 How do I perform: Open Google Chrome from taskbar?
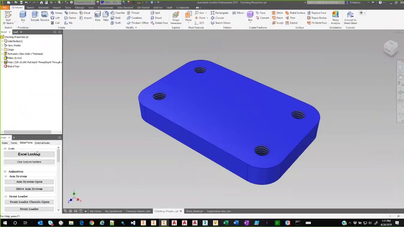[92, 223]
